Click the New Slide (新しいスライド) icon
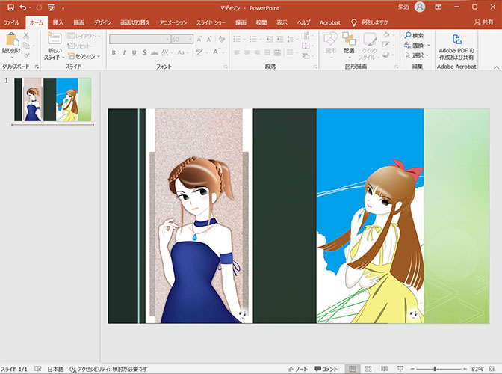 (x=54, y=38)
